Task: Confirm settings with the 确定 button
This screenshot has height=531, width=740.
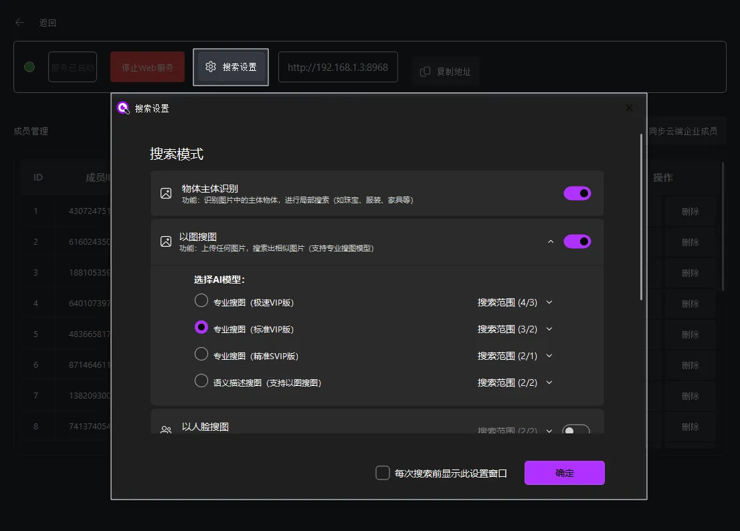Action: (564, 472)
